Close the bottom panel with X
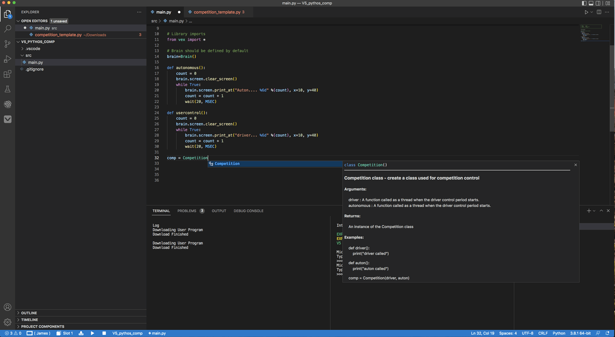Image resolution: width=615 pixels, height=337 pixels. pos(608,211)
